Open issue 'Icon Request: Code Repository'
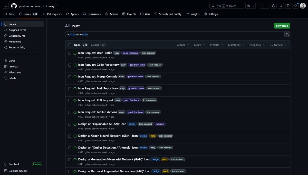The height and width of the screenshot is (175, 308). 99,65
